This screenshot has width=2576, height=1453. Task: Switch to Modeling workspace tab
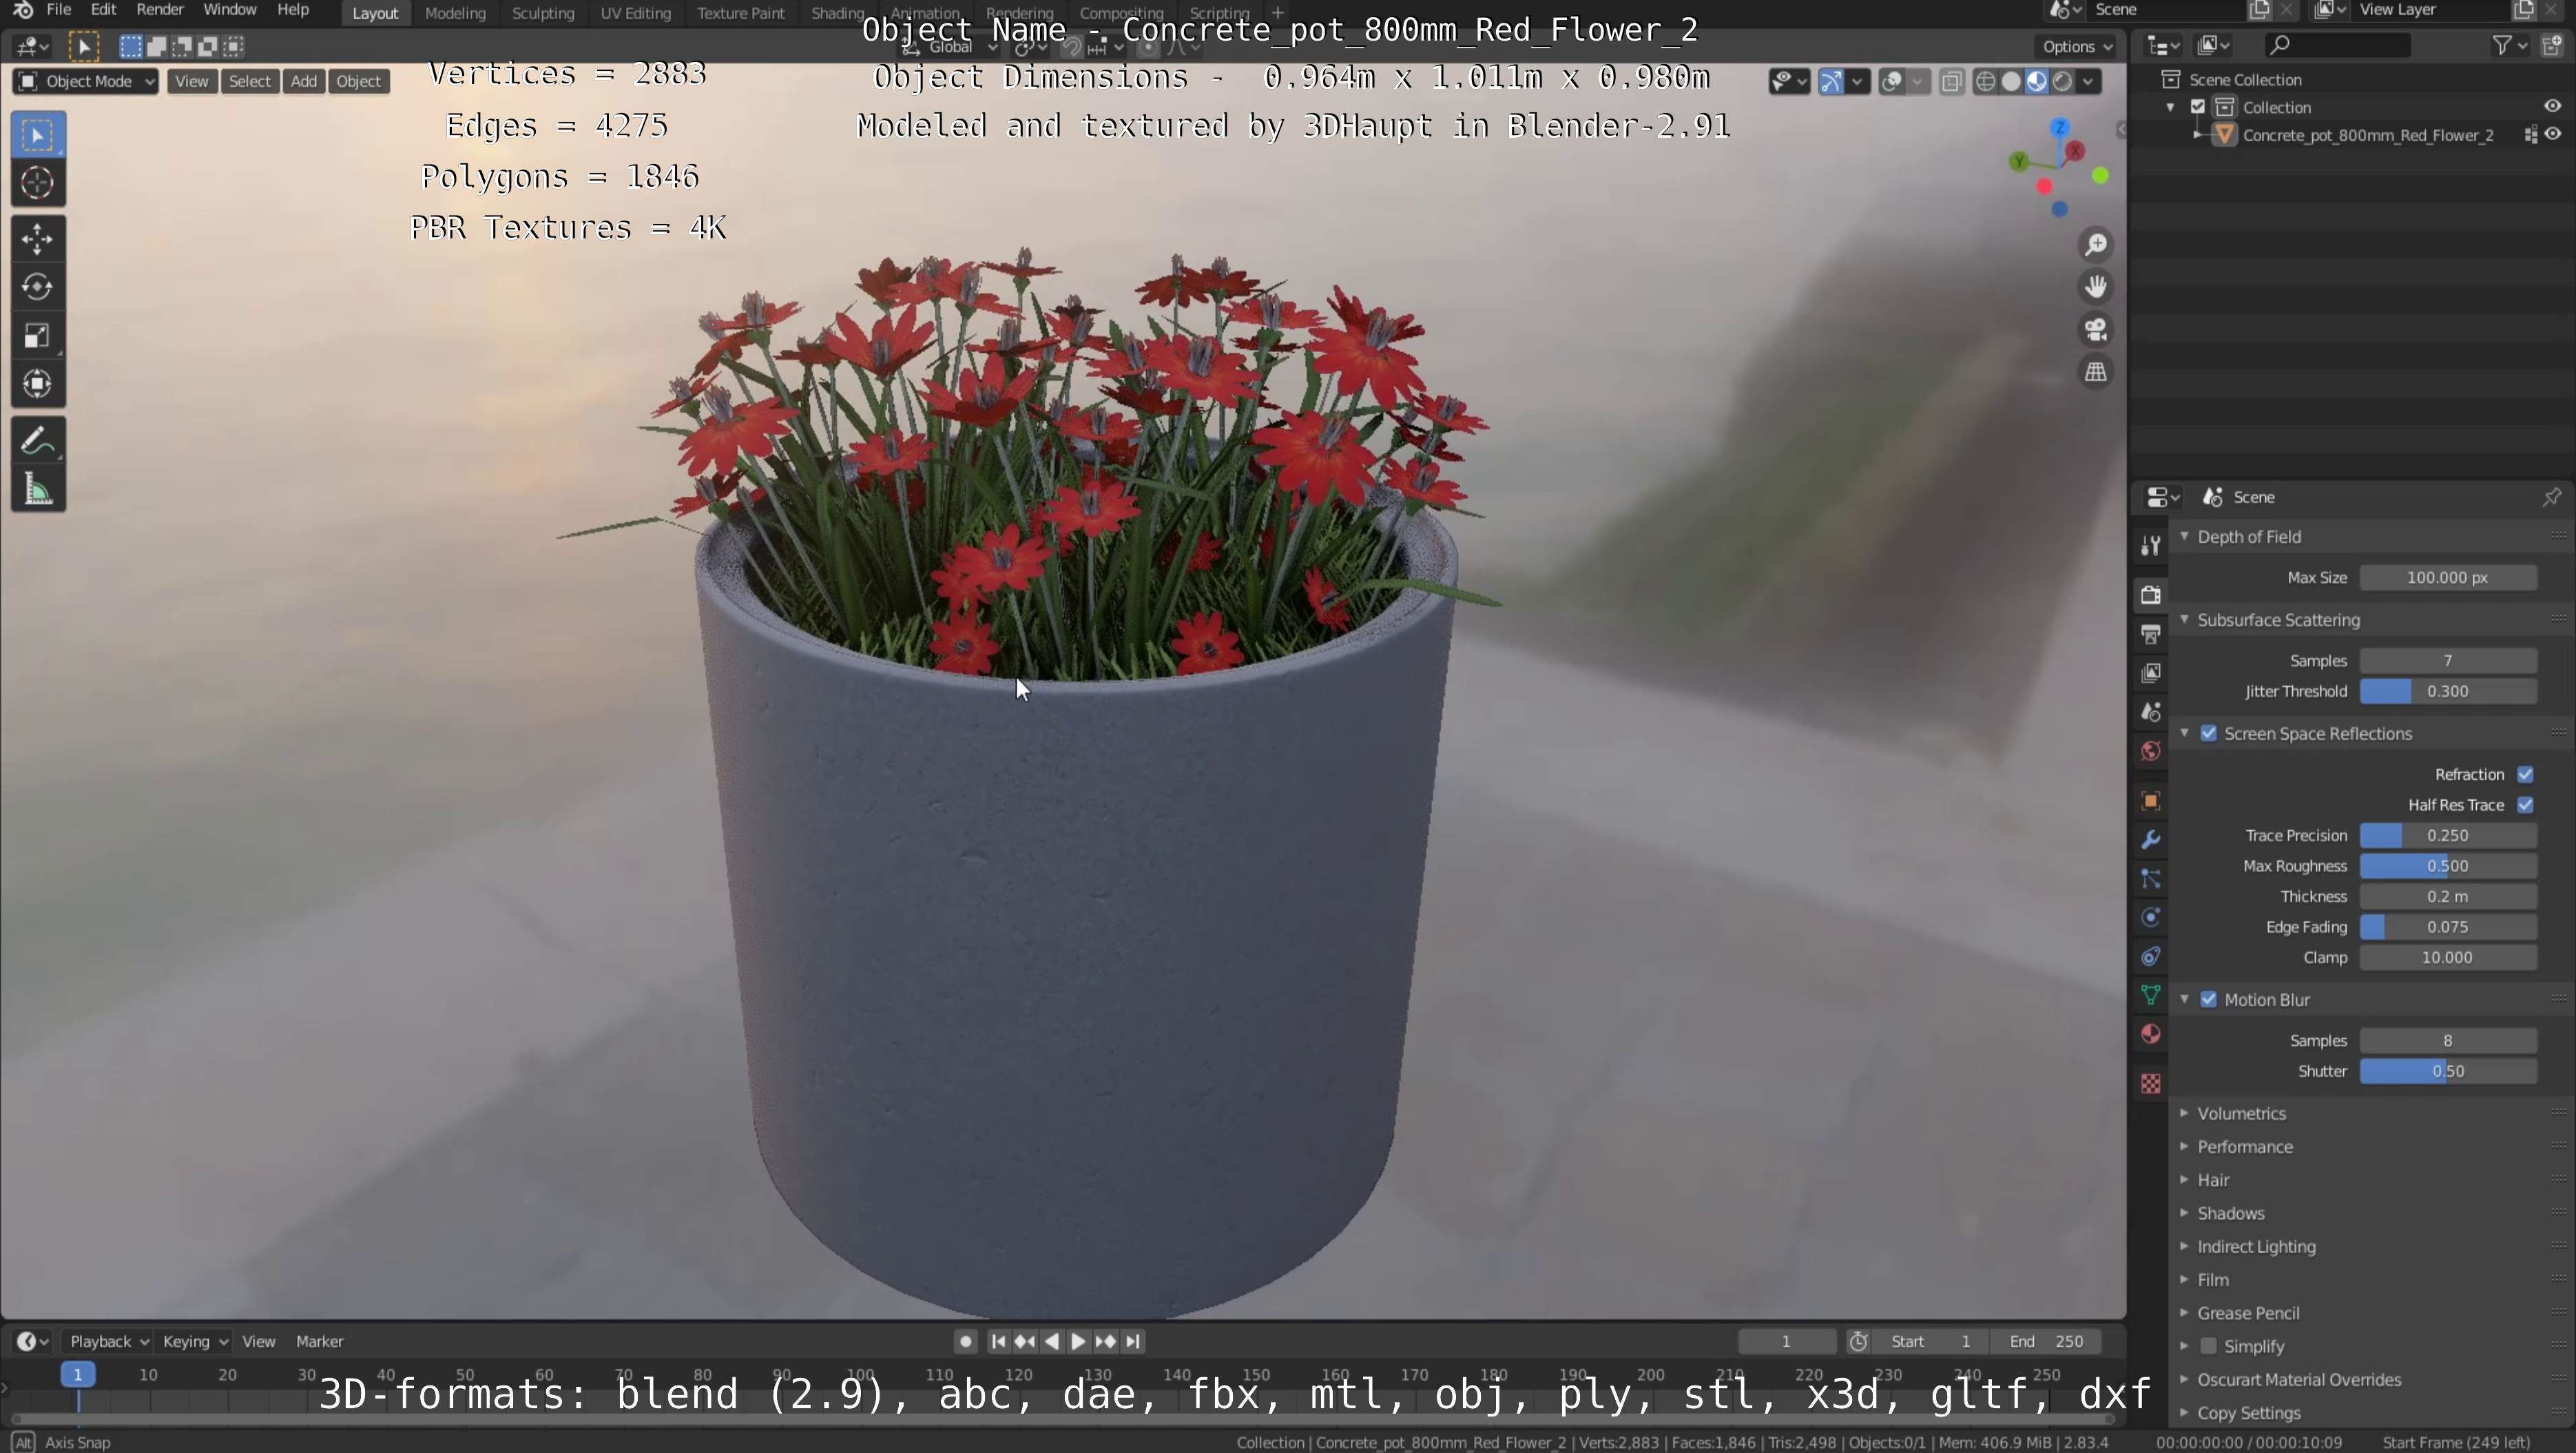[455, 13]
